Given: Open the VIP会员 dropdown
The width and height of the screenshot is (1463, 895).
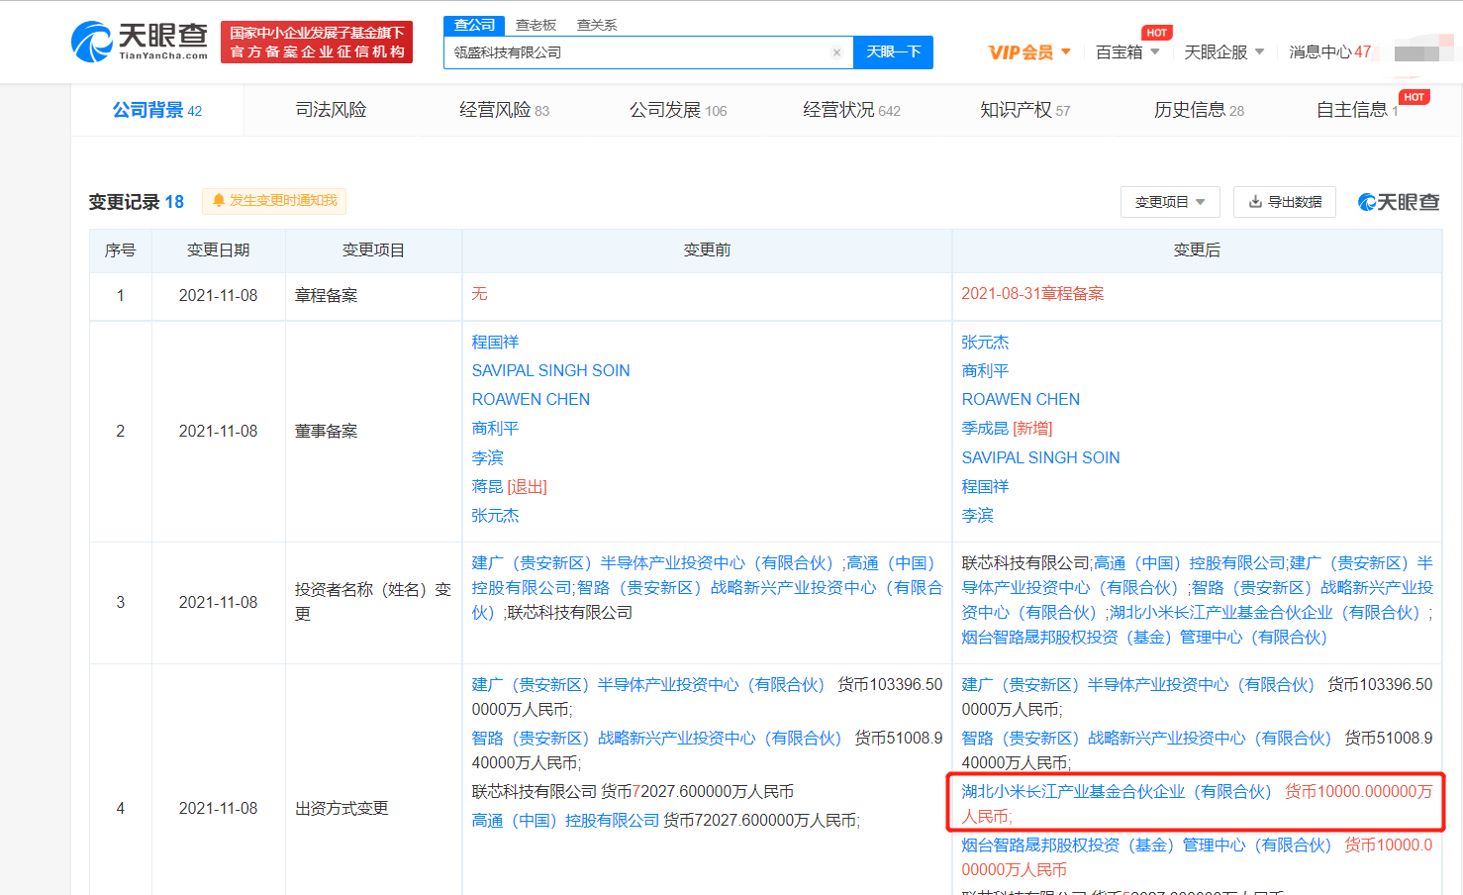Looking at the screenshot, I should pyautogui.click(x=1029, y=52).
